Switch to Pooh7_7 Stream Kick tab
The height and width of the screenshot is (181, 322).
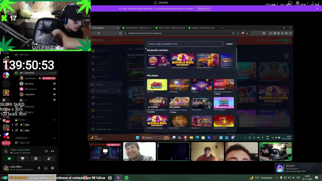point(170,28)
